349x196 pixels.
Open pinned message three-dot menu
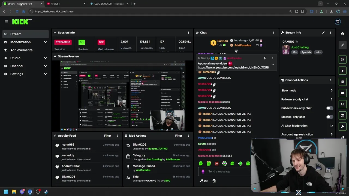tap(273, 58)
